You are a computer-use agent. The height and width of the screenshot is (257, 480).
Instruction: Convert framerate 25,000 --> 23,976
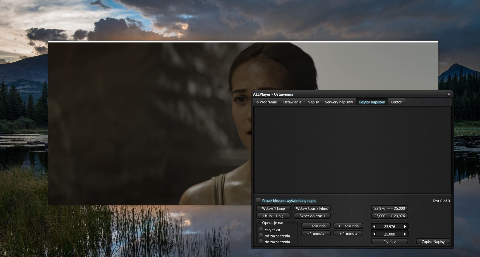point(390,216)
